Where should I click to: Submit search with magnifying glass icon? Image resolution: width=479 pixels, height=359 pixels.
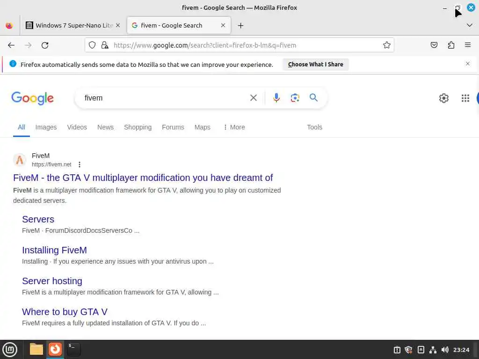click(313, 98)
